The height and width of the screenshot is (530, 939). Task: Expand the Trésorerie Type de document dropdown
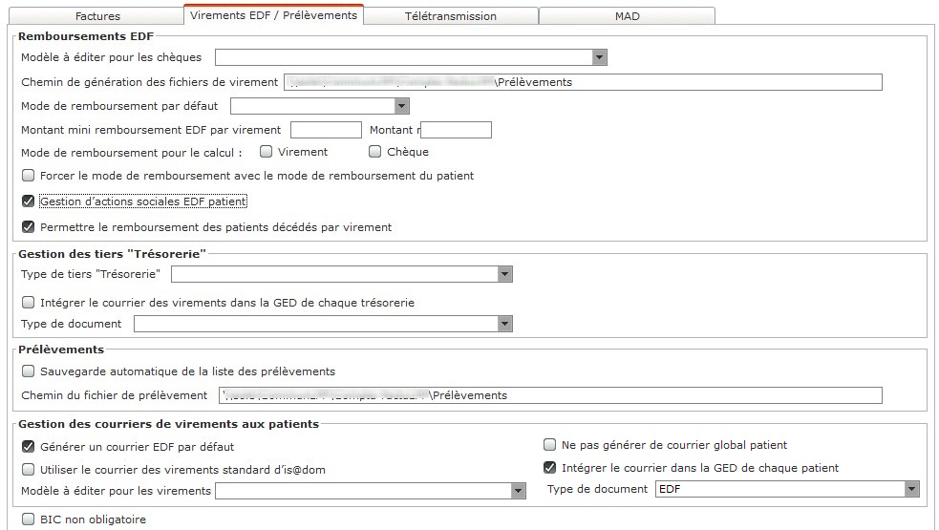point(324,324)
